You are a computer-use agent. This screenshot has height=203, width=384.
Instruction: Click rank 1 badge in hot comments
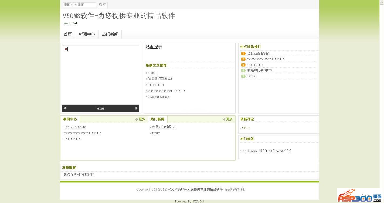pos(243,54)
